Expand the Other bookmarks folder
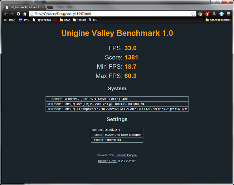Viewport: 234px width, 185px height. click(x=218, y=20)
